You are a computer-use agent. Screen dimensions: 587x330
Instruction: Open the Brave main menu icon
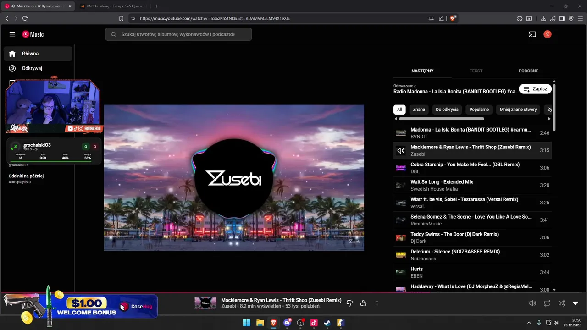click(580, 18)
